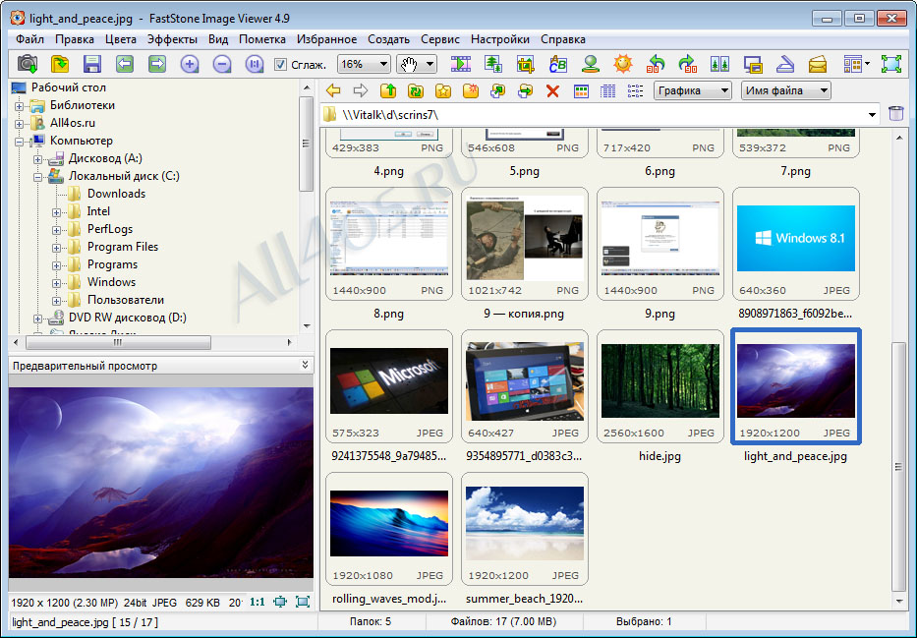917x638 pixels.
Task: Collapse the Локальный диск (C:) node
Action: 37,177
